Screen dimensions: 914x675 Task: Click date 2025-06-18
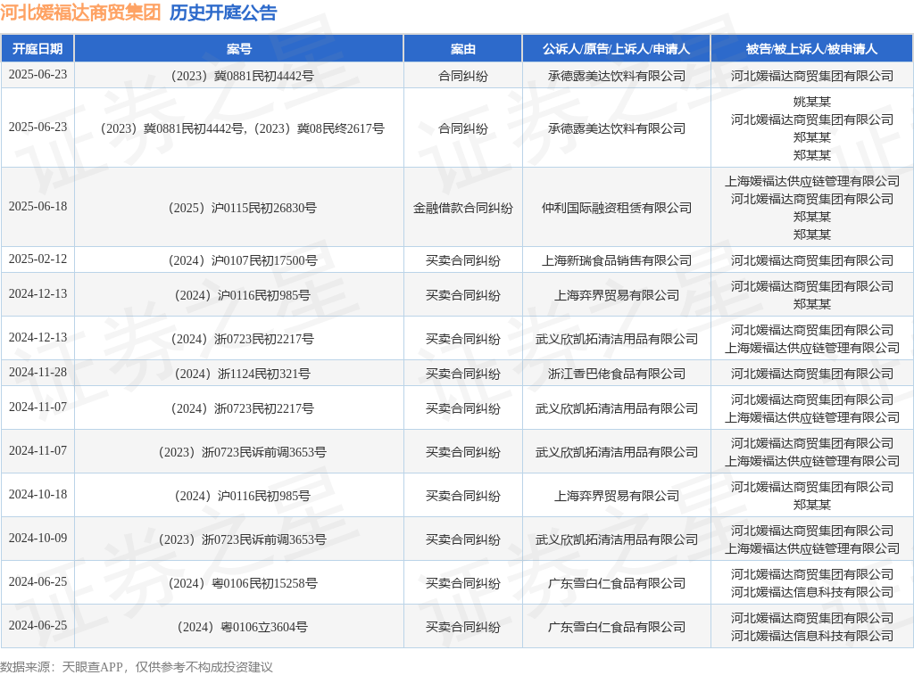point(37,206)
